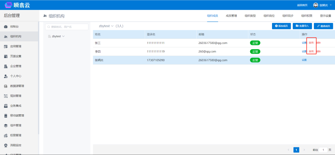
Task: Click the search name/username input field
Action: pos(67,27)
